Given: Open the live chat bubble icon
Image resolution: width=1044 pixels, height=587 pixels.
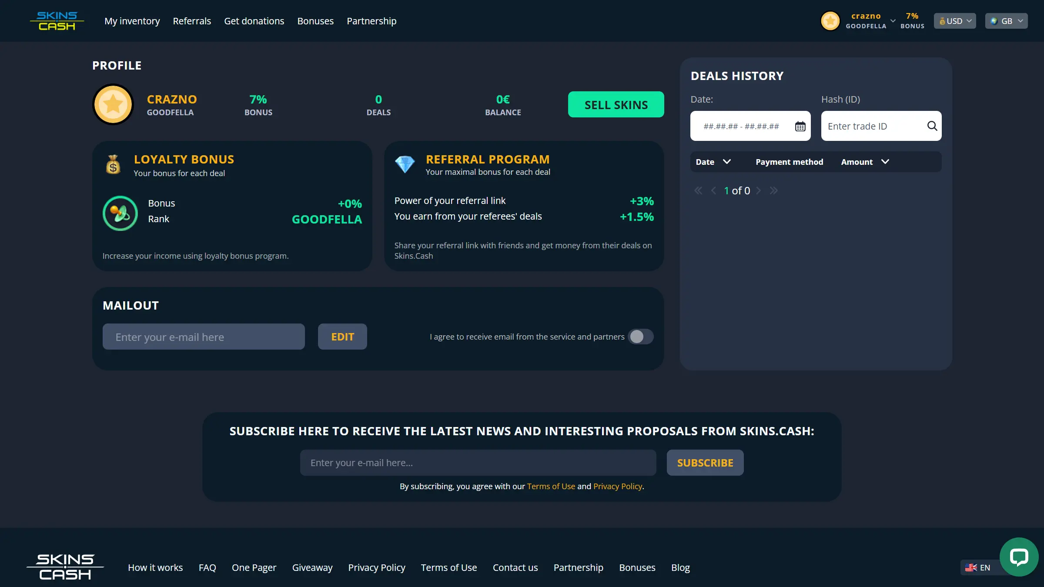Looking at the screenshot, I should 1019,557.
